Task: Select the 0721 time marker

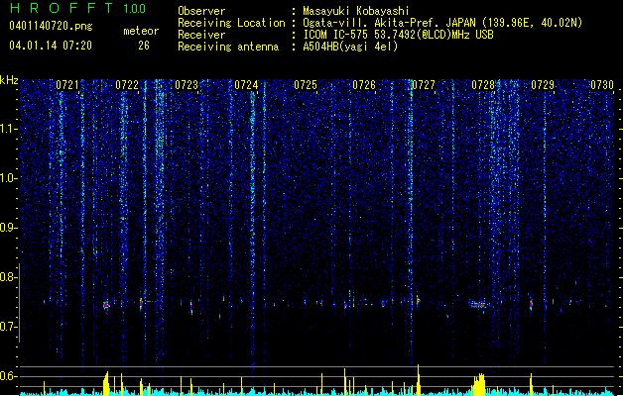Action: point(67,85)
